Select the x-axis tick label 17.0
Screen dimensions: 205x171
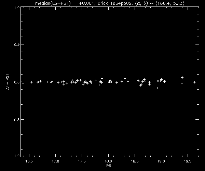coord(55,161)
